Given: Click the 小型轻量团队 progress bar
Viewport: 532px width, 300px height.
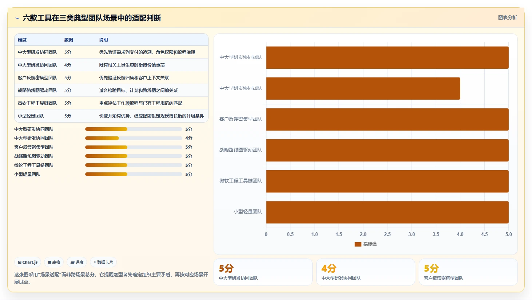Looking at the screenshot, I should (x=134, y=174).
